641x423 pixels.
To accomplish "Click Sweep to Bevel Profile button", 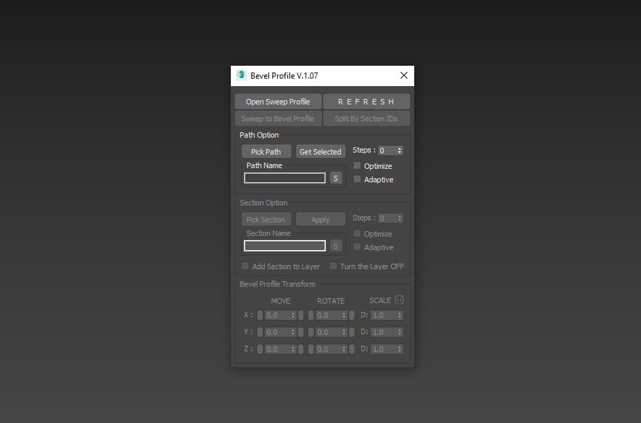I will pos(278,119).
